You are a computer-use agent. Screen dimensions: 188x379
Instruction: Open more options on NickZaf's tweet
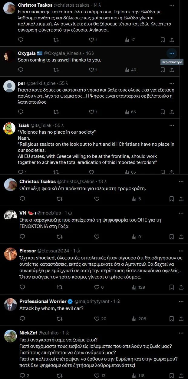[x=181, y=332]
